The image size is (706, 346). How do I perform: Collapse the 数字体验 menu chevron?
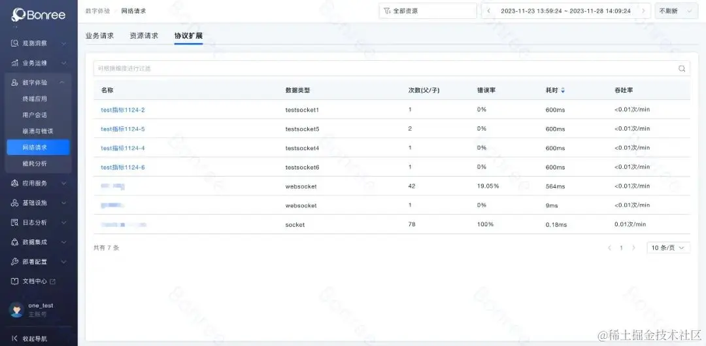pyautogui.click(x=62, y=82)
